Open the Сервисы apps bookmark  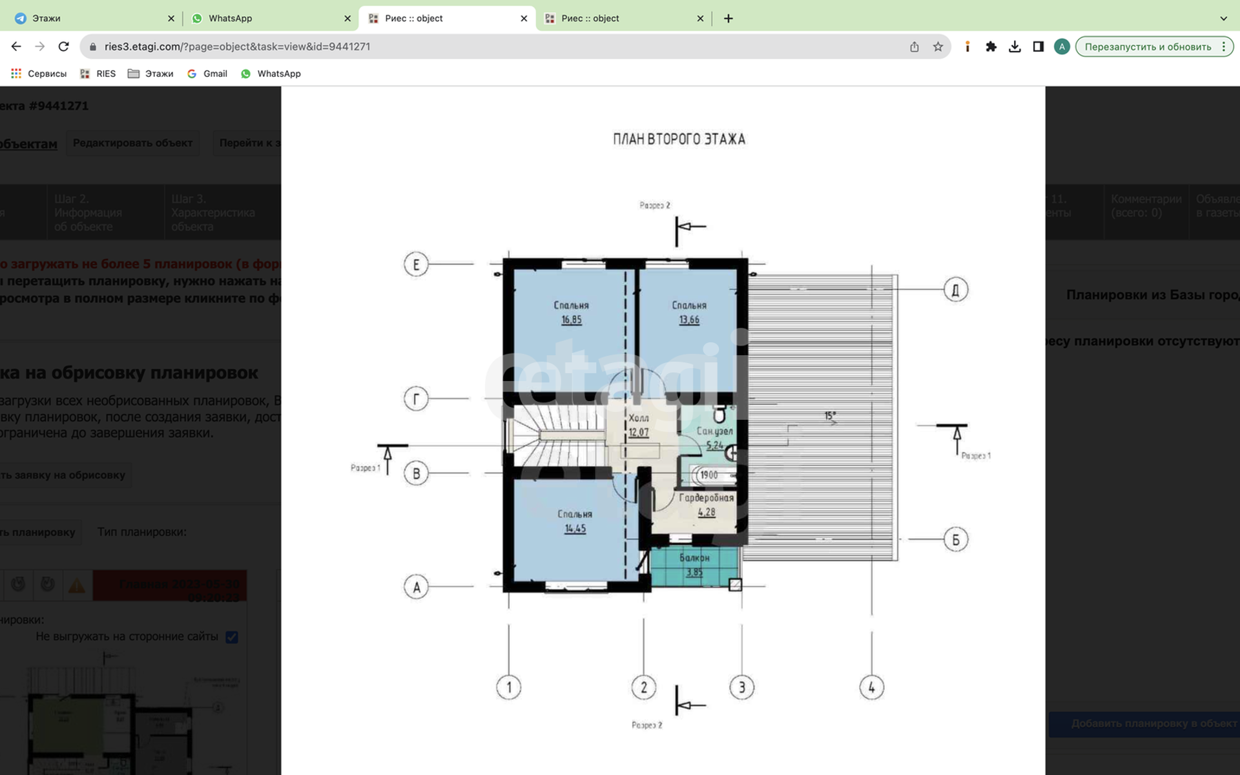coord(39,74)
